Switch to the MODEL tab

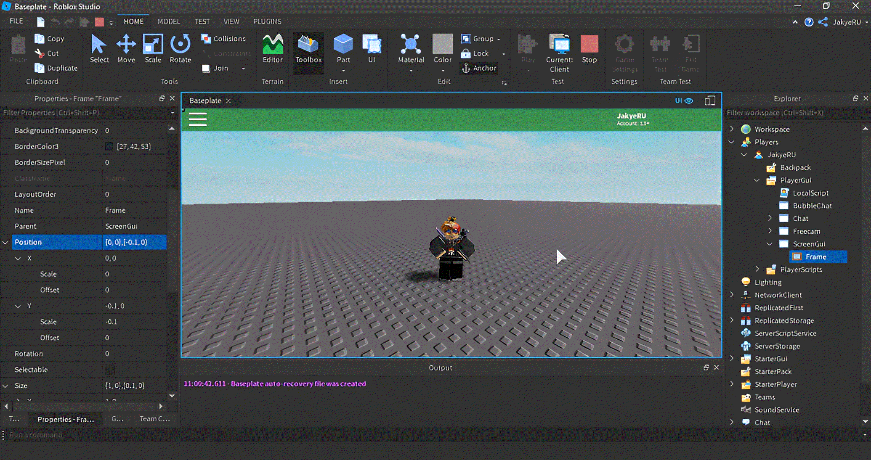point(169,21)
